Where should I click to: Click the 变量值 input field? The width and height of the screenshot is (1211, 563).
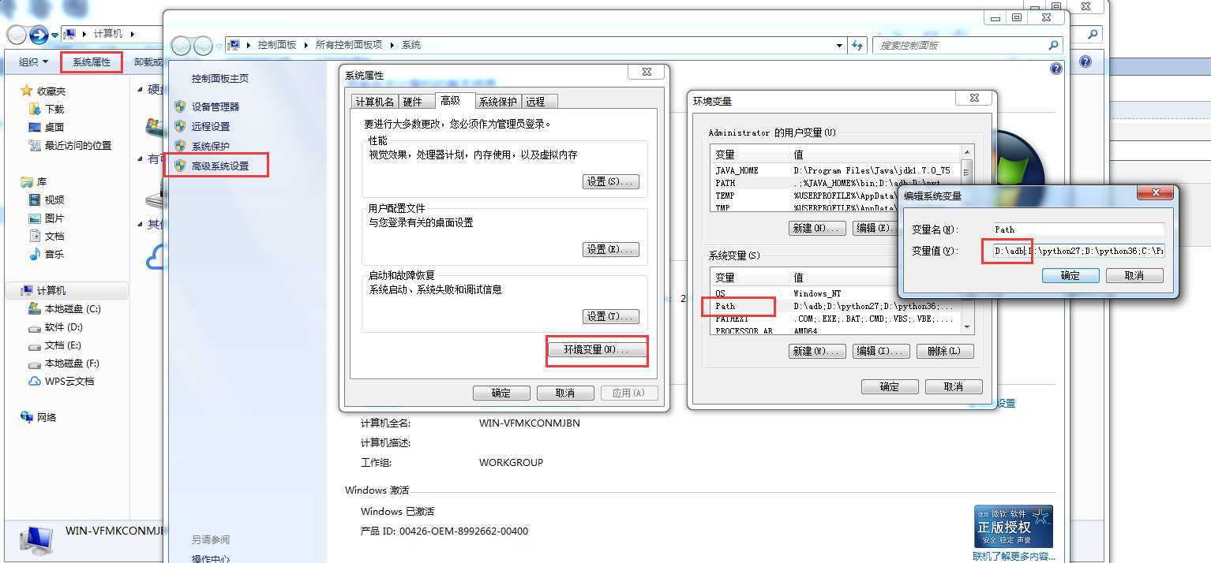(x=1078, y=251)
